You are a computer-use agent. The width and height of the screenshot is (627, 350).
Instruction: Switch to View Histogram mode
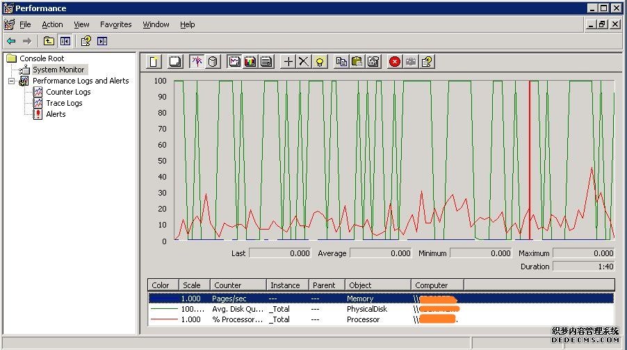click(x=250, y=62)
